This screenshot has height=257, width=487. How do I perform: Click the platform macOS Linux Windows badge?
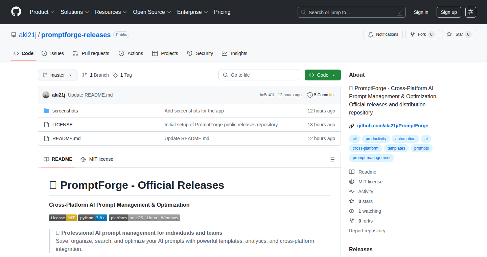pos(144,218)
